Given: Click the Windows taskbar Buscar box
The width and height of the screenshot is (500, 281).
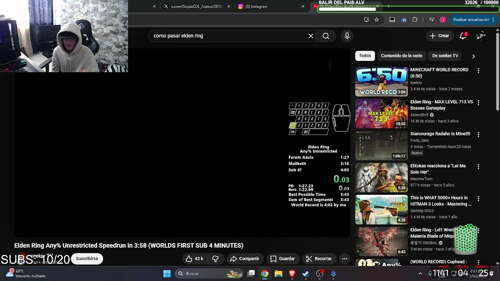Looking at the screenshot, I should click(210, 274).
